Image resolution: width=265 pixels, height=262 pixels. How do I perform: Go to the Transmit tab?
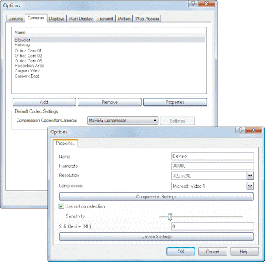(x=105, y=19)
